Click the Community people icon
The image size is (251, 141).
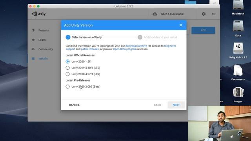coord(33,49)
